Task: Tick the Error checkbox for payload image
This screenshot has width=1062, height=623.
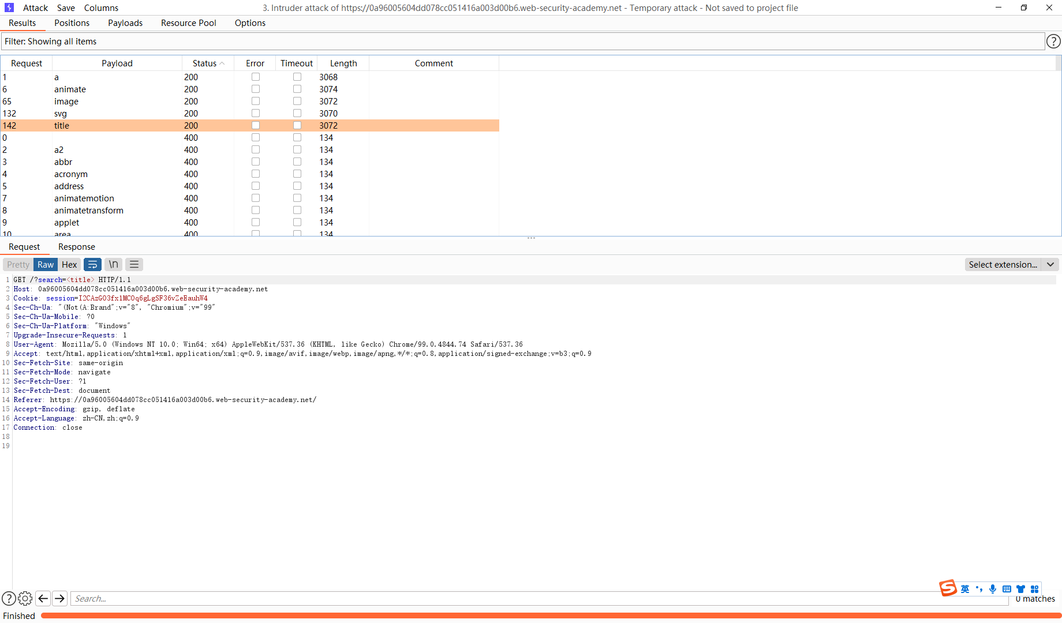Action: point(256,101)
